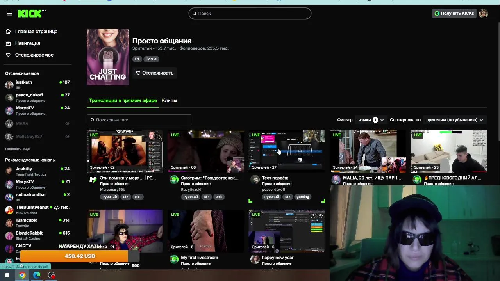Click the Navigation browse icon

tap(8, 43)
